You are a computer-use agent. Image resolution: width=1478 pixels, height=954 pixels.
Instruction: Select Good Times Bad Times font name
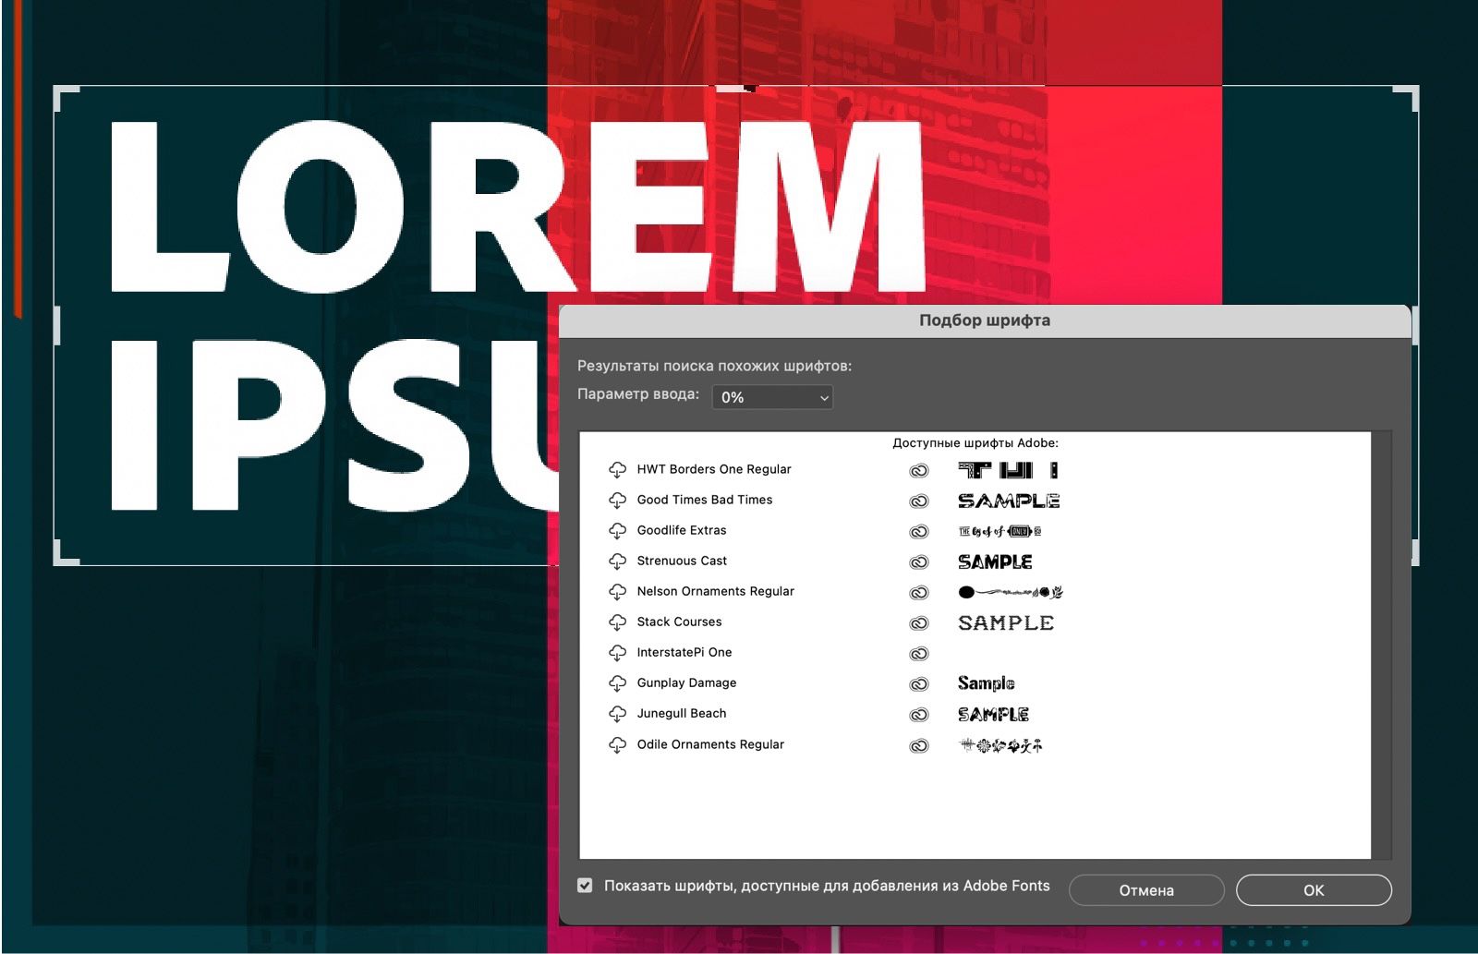[x=705, y=500]
